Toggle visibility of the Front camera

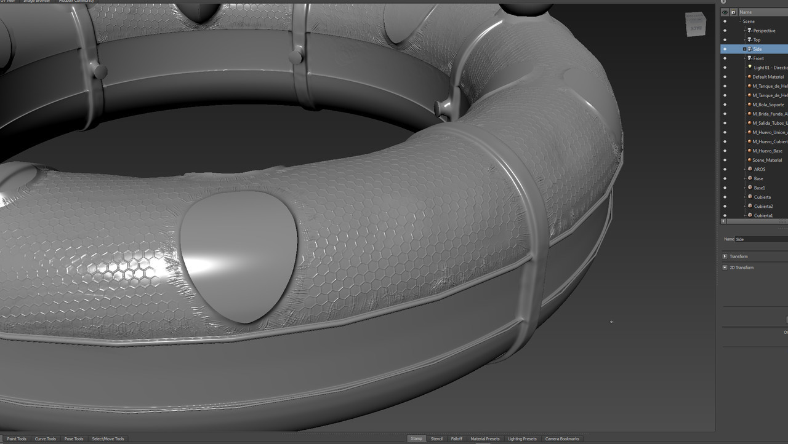(725, 58)
